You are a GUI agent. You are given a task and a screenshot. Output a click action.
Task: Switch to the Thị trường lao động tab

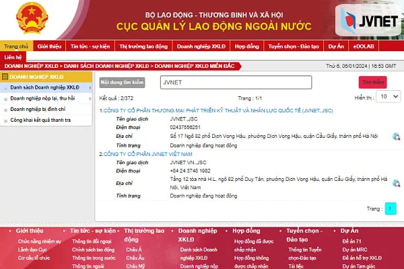(143, 47)
